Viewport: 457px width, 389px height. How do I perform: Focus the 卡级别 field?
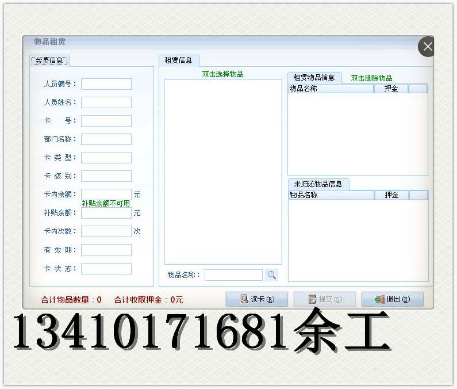pos(106,176)
